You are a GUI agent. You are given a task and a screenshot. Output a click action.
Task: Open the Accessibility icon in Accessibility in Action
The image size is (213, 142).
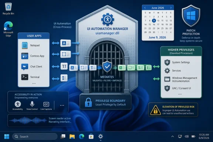pos(18,104)
